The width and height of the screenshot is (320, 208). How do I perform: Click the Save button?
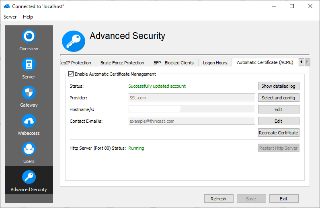tap(251, 199)
